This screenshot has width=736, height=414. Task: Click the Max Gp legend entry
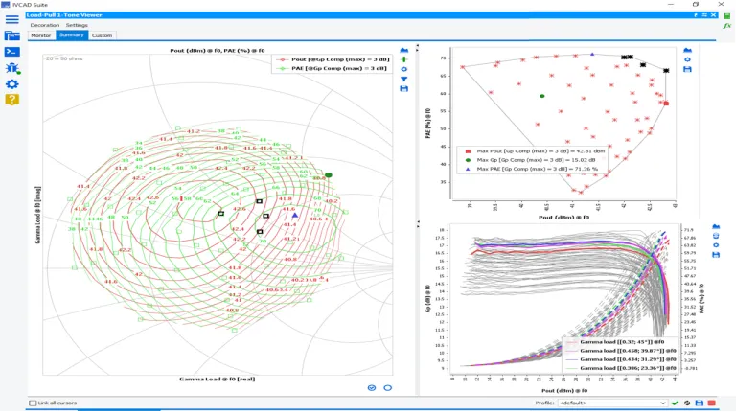click(530, 160)
